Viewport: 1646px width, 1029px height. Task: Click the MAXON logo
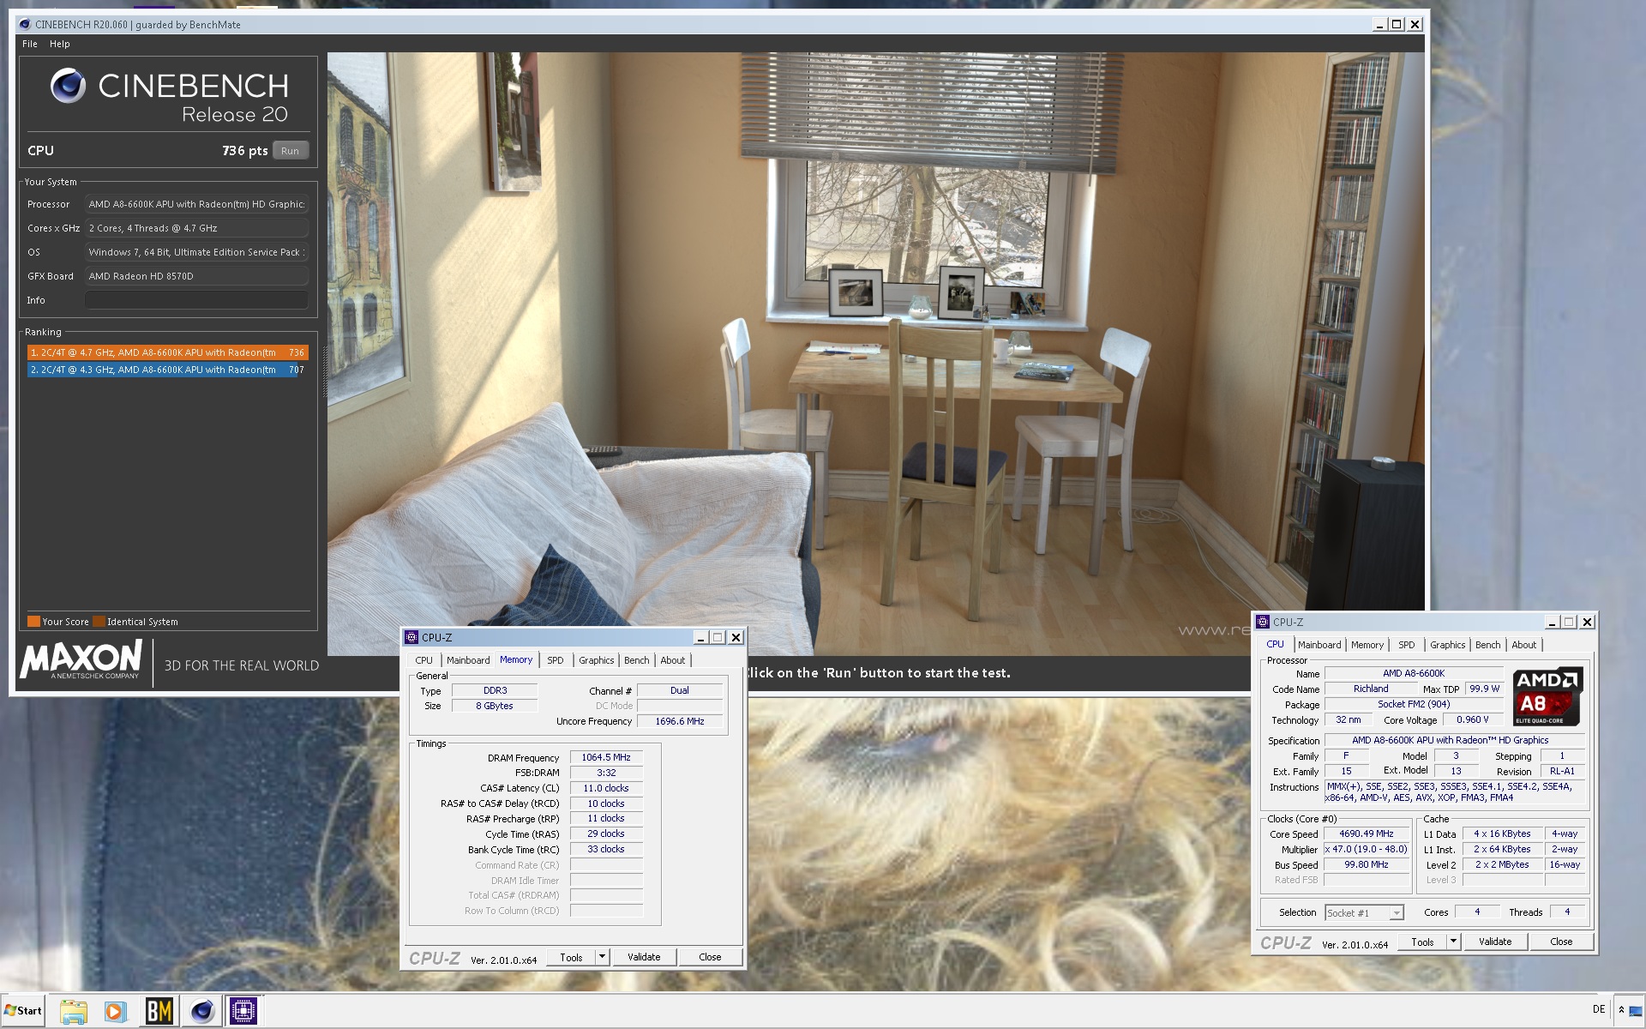pyautogui.click(x=81, y=660)
